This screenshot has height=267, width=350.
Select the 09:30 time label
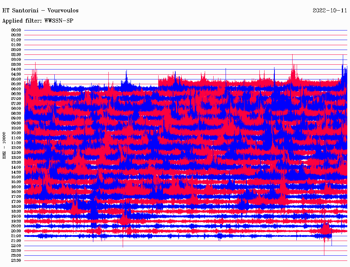click(16, 123)
